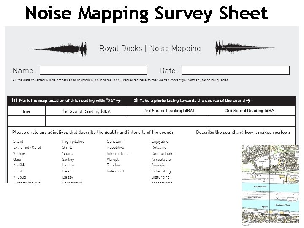Click the Date input field
304x228 pixels.
(x=236, y=71)
